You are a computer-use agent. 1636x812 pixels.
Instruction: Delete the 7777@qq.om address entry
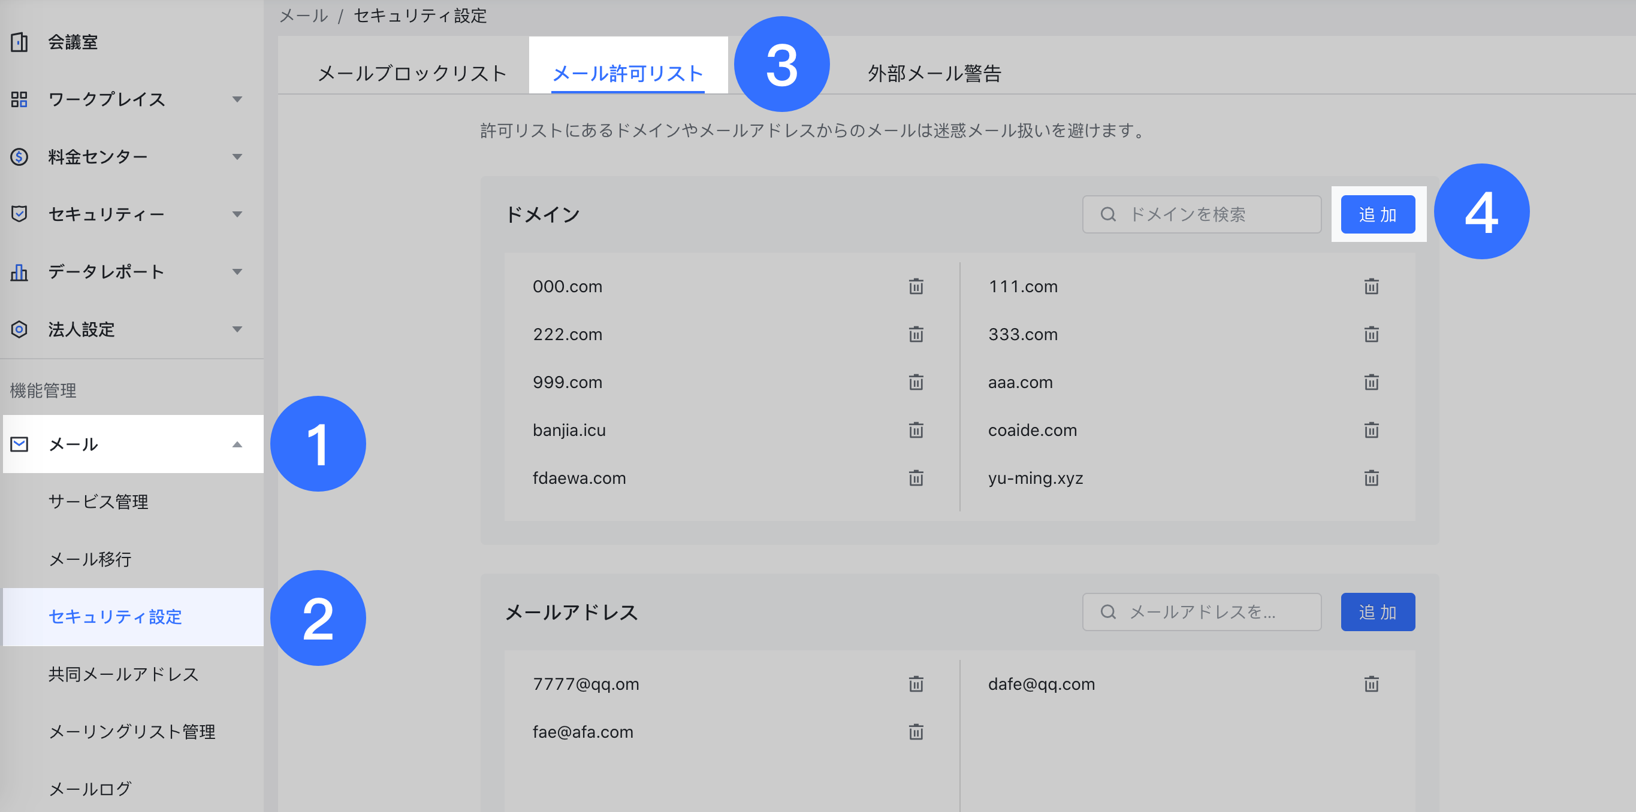point(916,684)
